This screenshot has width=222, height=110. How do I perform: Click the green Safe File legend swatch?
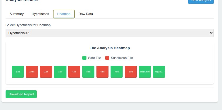(x=84, y=58)
